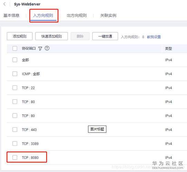Toggle the select-all checkbox in header
Image resolution: width=187 pixels, height=172 pixels.
(x=15, y=49)
